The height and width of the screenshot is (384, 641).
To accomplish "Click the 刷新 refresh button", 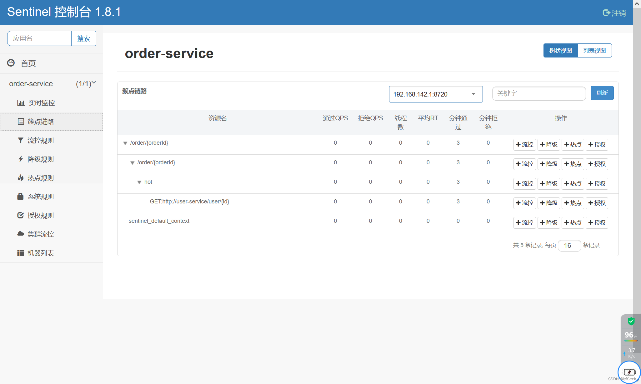I will click(x=602, y=93).
